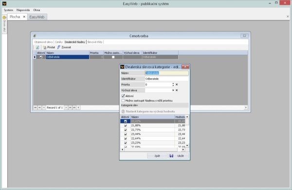Go to next record in navigator
This screenshot has height=190, width=292.
click(66, 107)
